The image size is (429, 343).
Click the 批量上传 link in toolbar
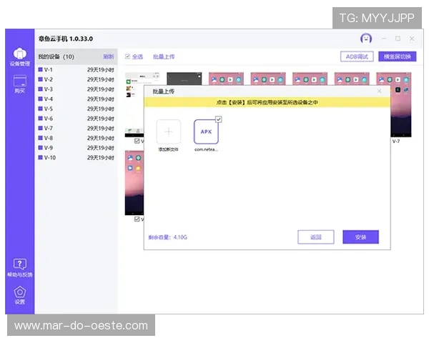coord(163,56)
